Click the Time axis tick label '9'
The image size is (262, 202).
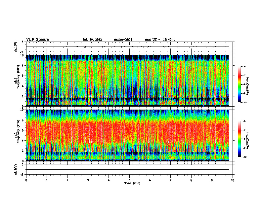click(212, 180)
